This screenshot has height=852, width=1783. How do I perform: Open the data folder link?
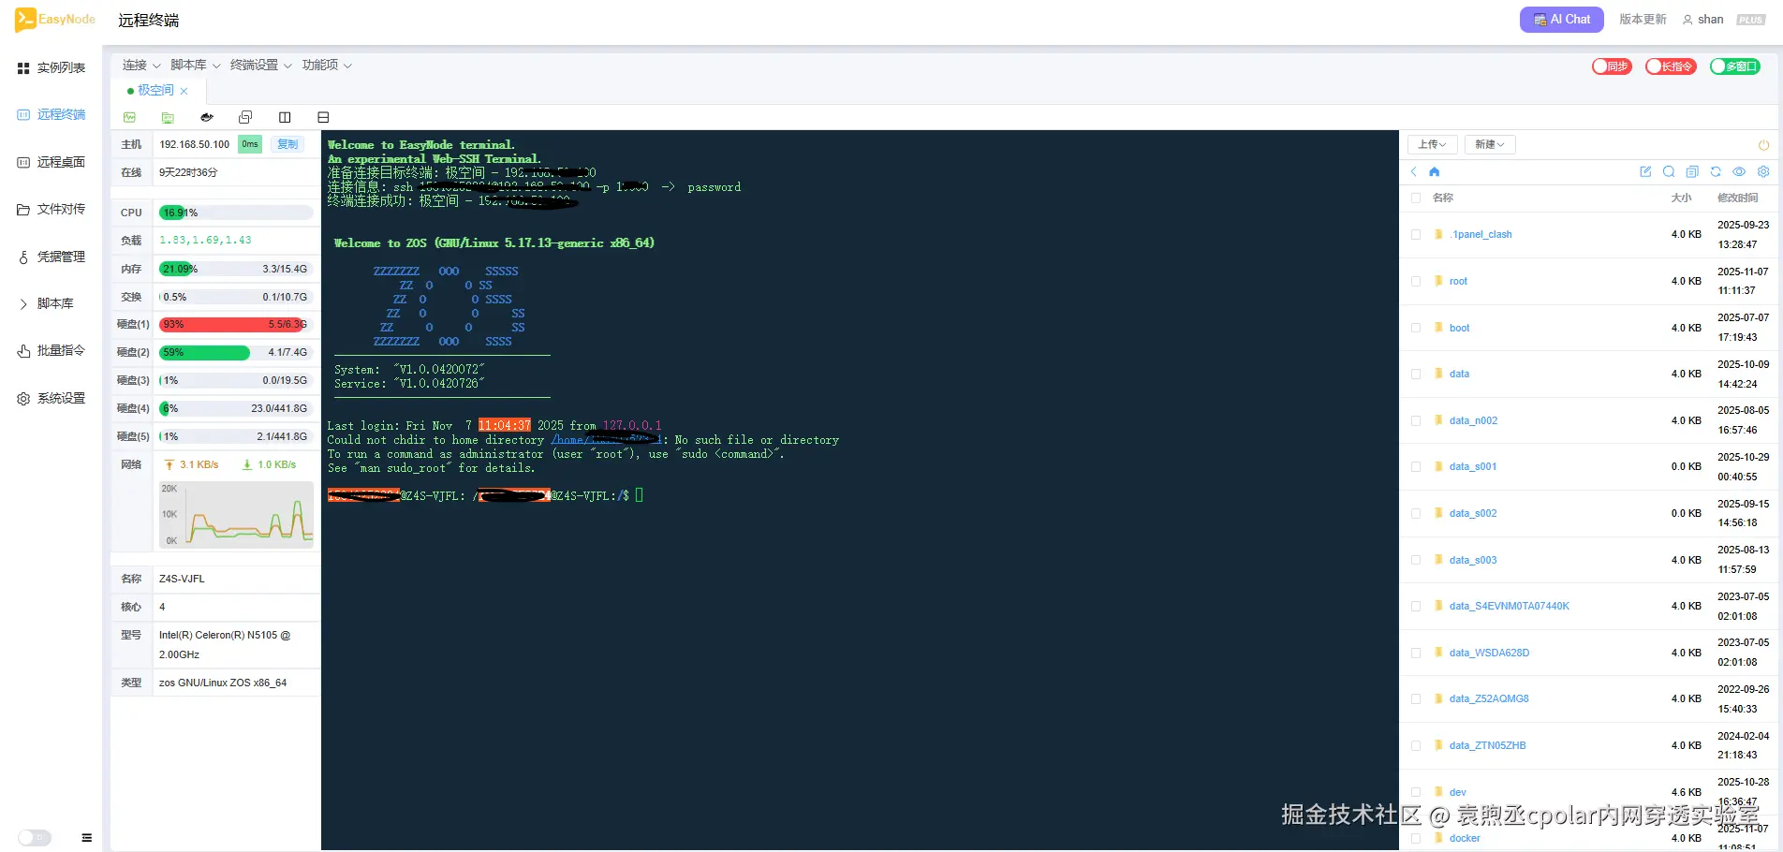click(1459, 374)
